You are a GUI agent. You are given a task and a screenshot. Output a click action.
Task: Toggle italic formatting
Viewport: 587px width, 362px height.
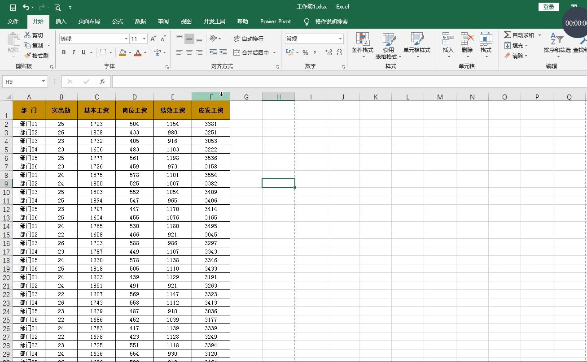[73, 52]
